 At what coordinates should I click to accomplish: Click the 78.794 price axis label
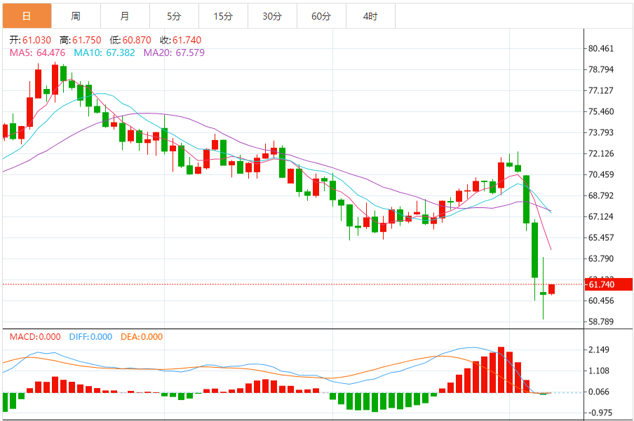[601, 69]
